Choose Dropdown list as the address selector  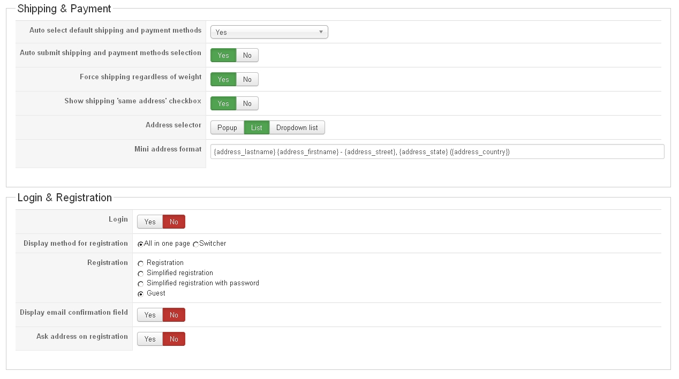click(297, 128)
